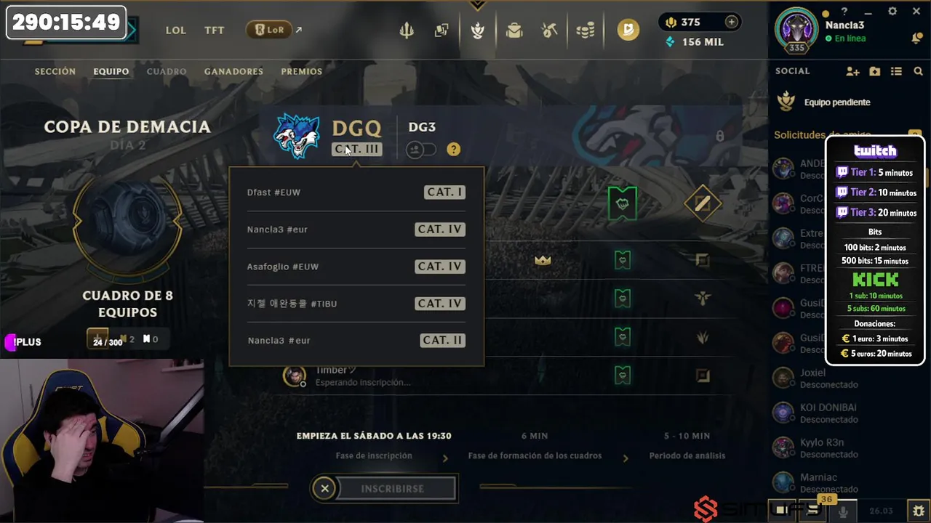This screenshot has height=523, width=931.
Task: Open the settings gear icon in bottom corner
Action: (x=918, y=511)
